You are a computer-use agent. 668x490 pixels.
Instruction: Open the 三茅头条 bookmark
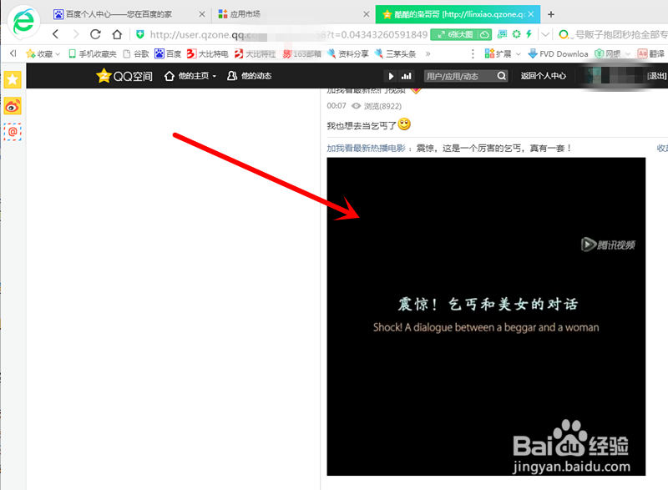pyautogui.click(x=395, y=53)
